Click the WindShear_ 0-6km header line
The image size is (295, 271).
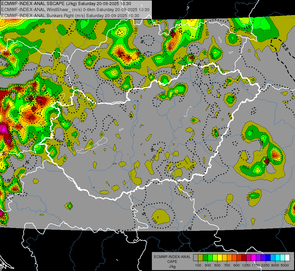(x=75, y=10)
